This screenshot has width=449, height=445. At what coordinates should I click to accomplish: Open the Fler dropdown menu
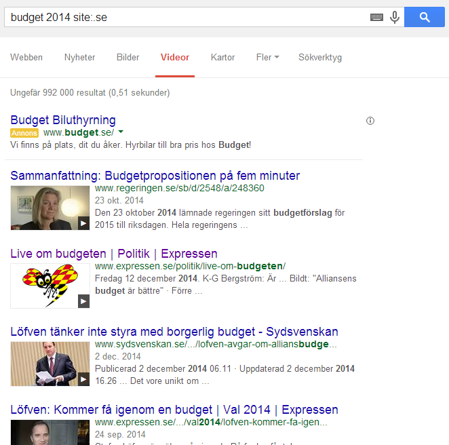[x=267, y=57]
